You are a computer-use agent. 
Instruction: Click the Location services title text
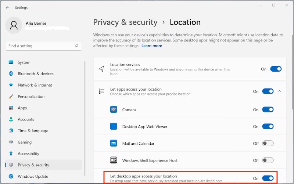[125, 65]
